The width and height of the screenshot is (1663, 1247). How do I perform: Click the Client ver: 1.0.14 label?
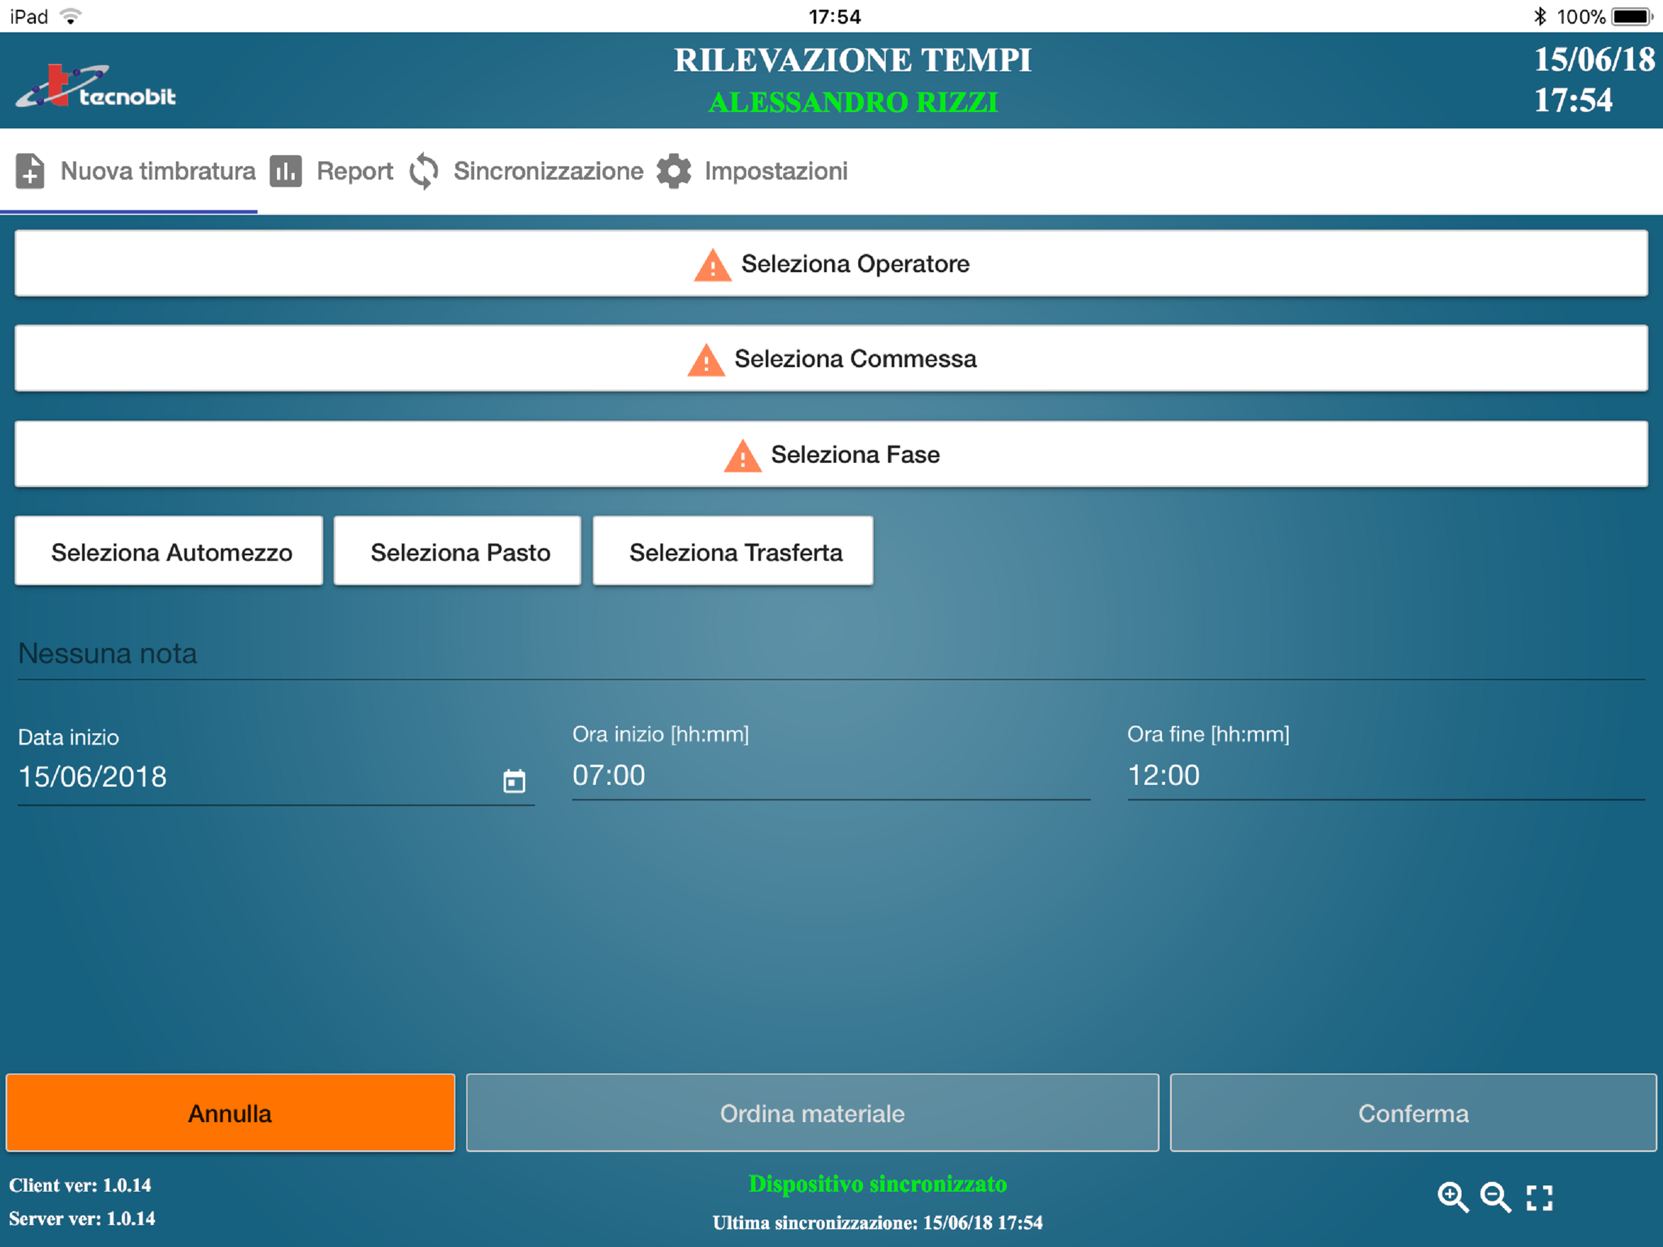(80, 1186)
